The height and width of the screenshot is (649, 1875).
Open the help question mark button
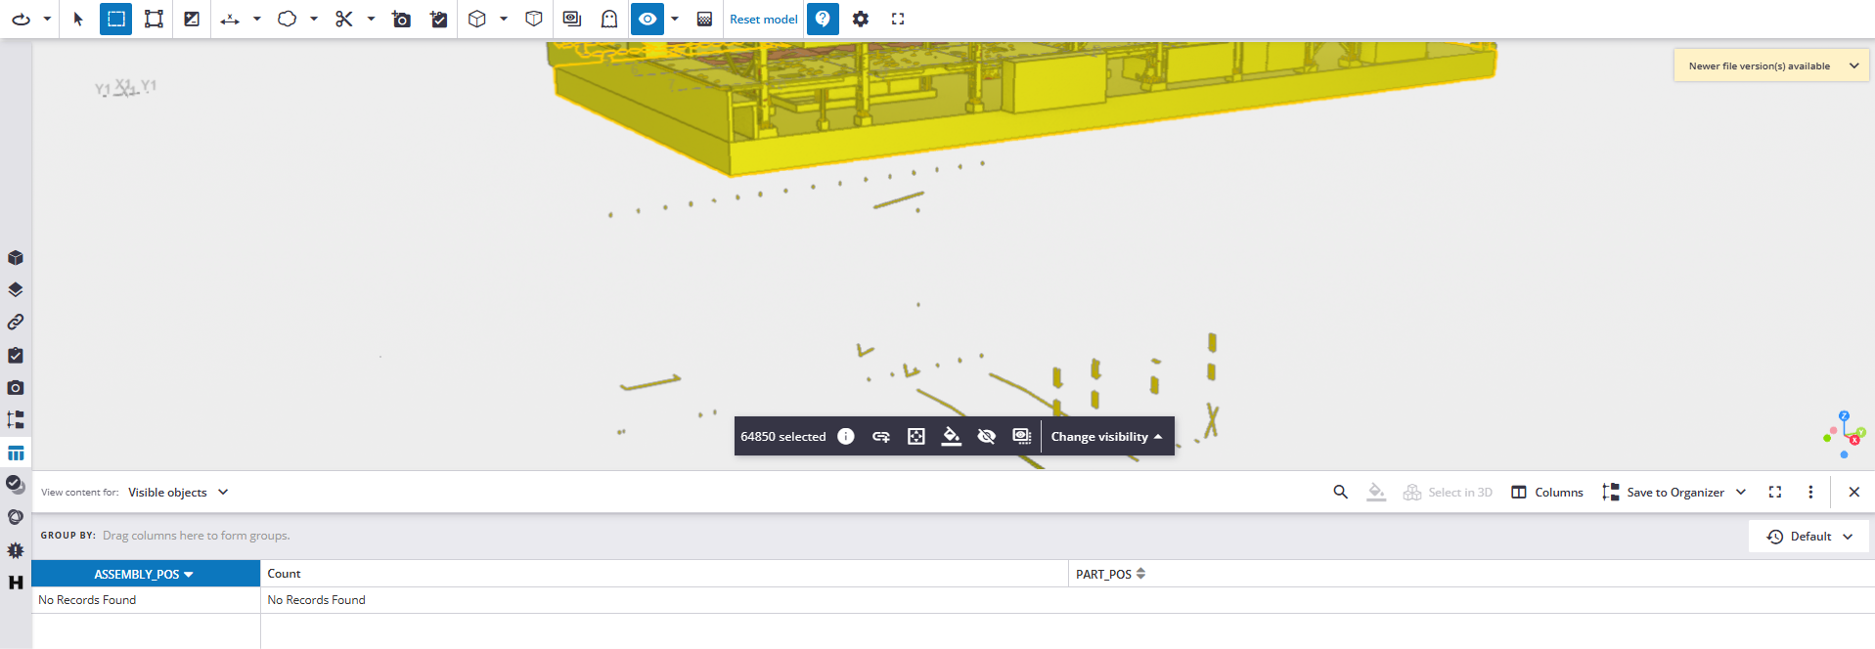[x=823, y=19]
